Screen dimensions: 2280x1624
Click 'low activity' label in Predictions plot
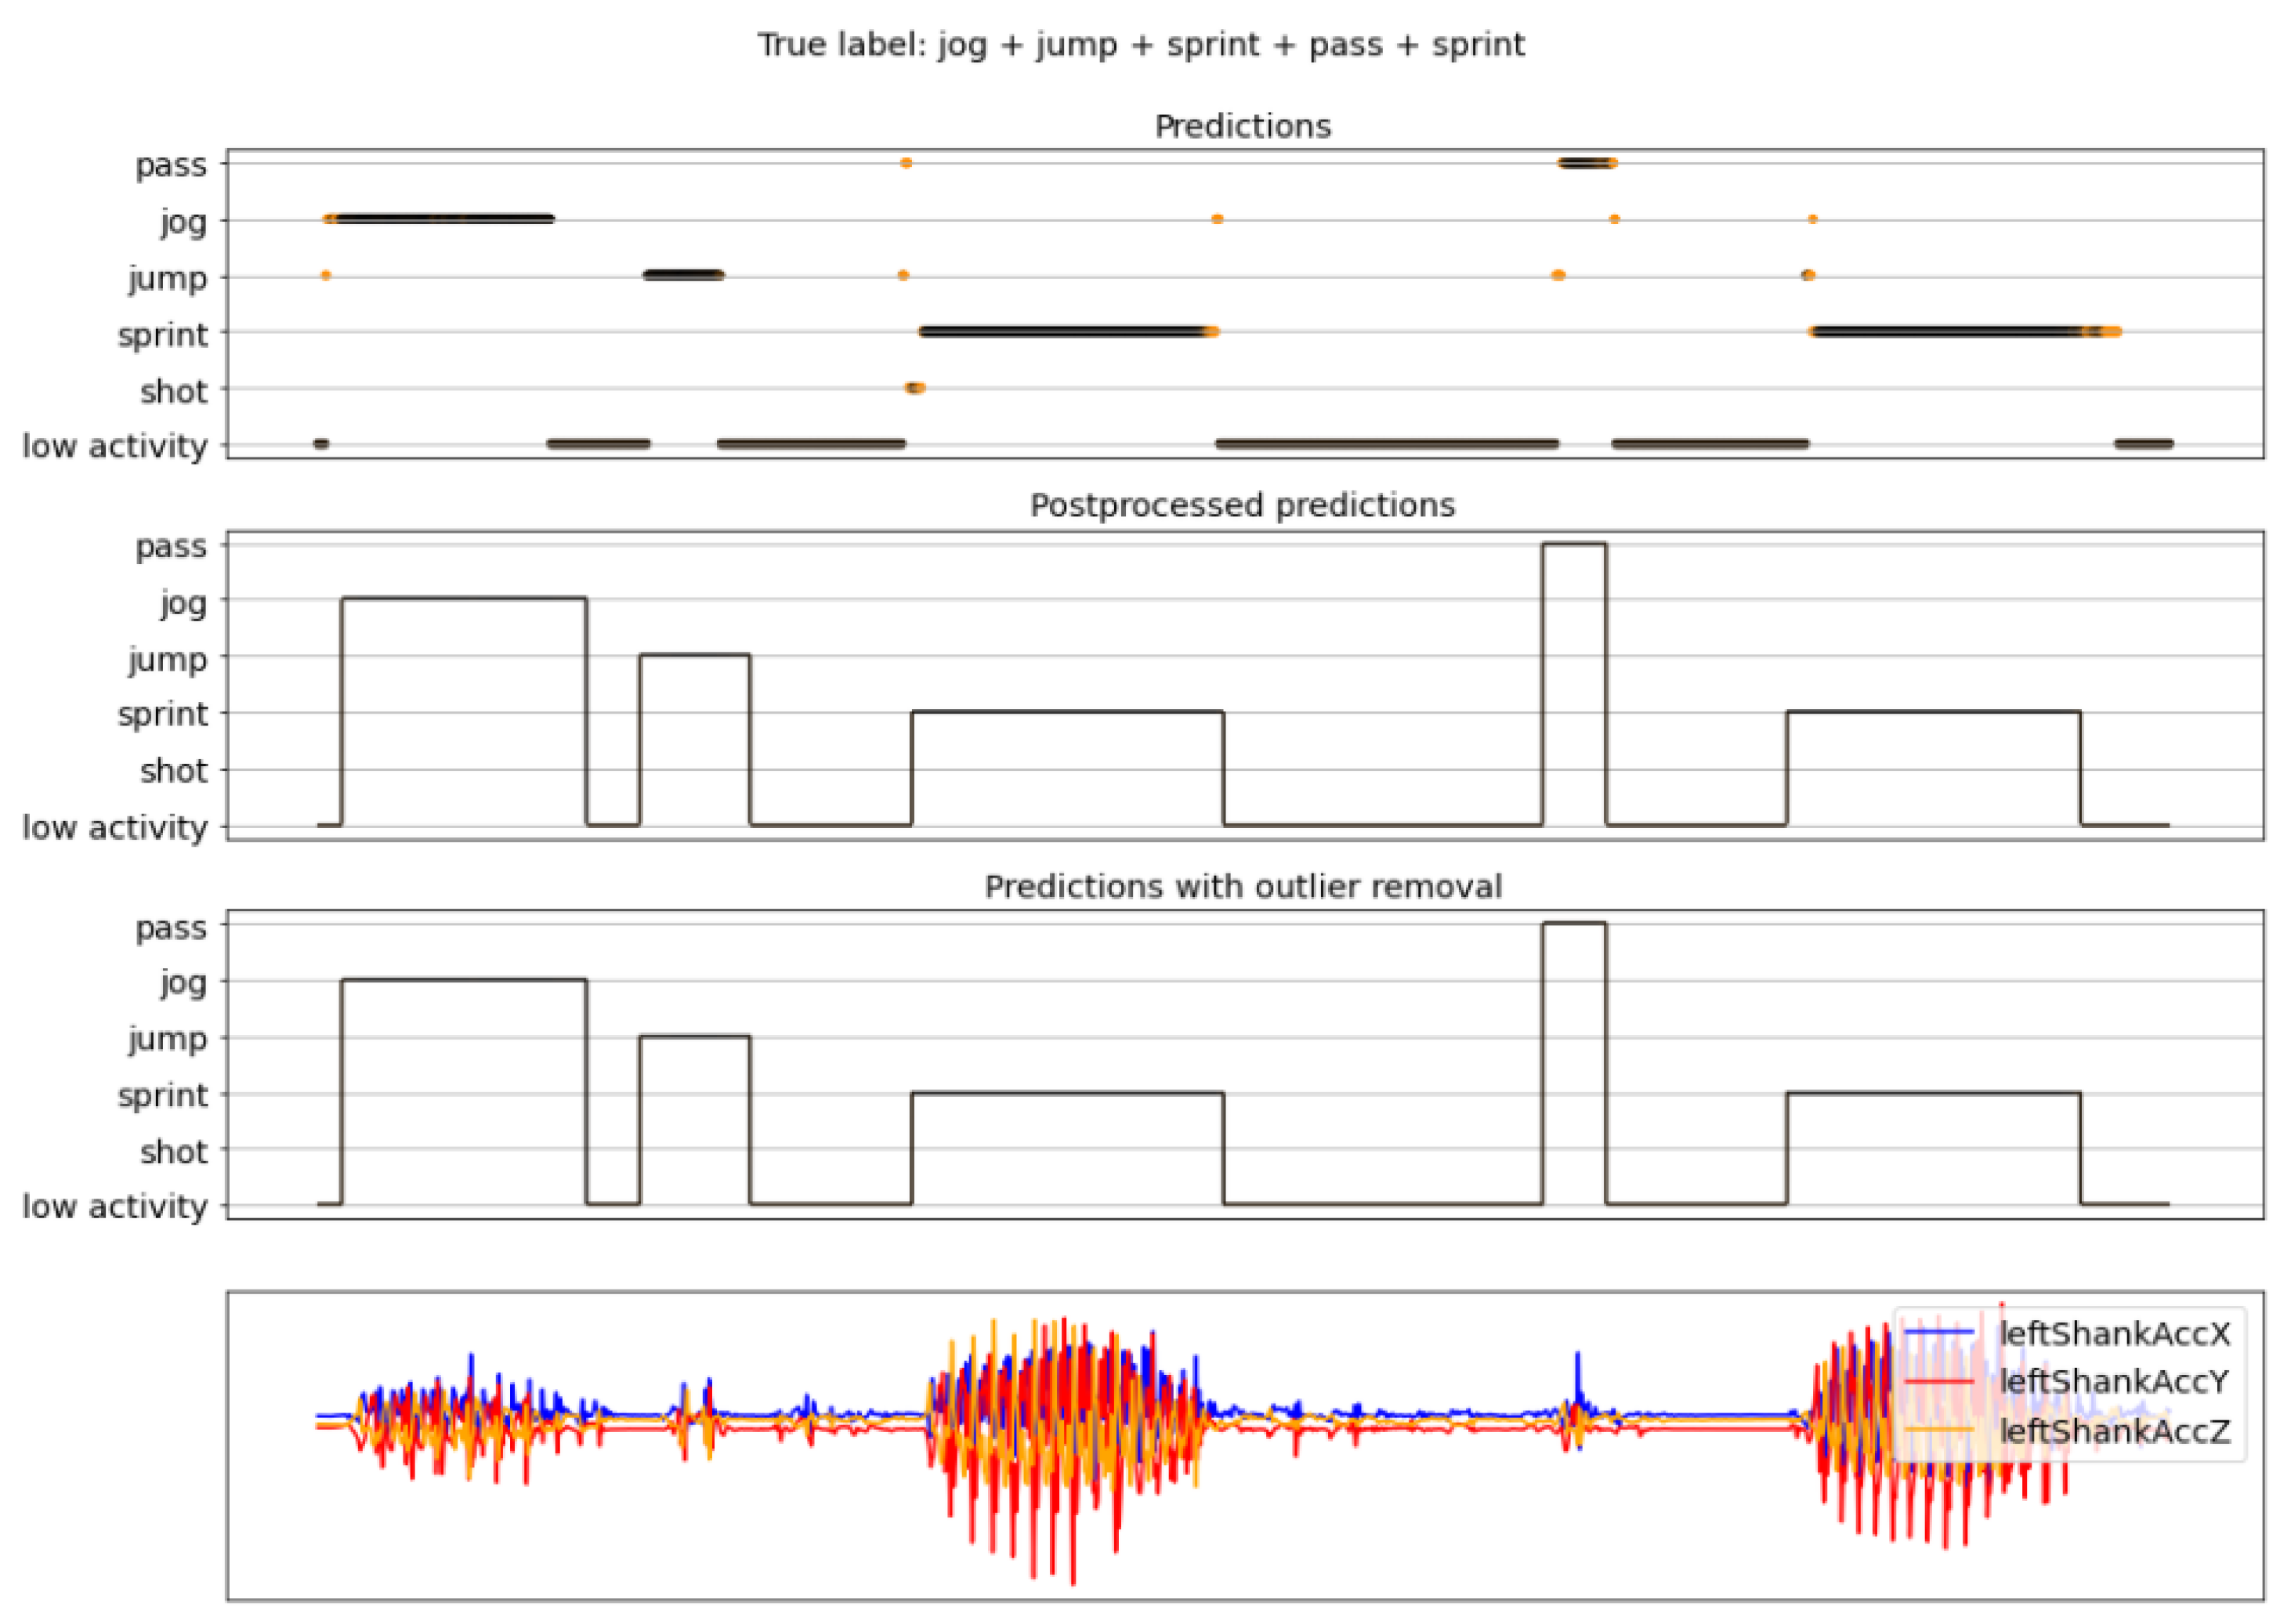click(x=114, y=446)
